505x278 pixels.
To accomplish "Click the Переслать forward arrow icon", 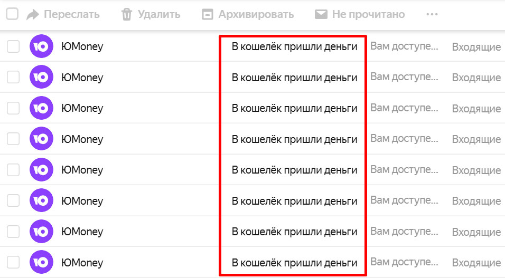I will tap(33, 14).
